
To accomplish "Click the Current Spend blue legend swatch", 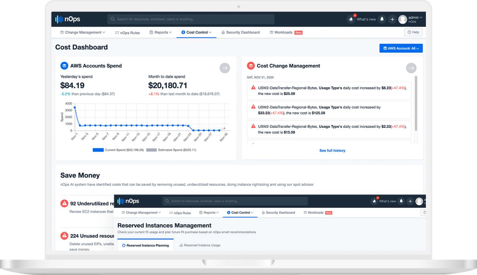I will 98,150.
